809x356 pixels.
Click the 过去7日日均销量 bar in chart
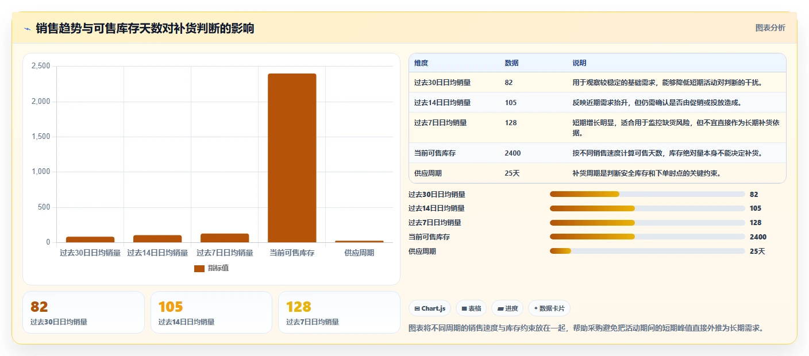(225, 238)
